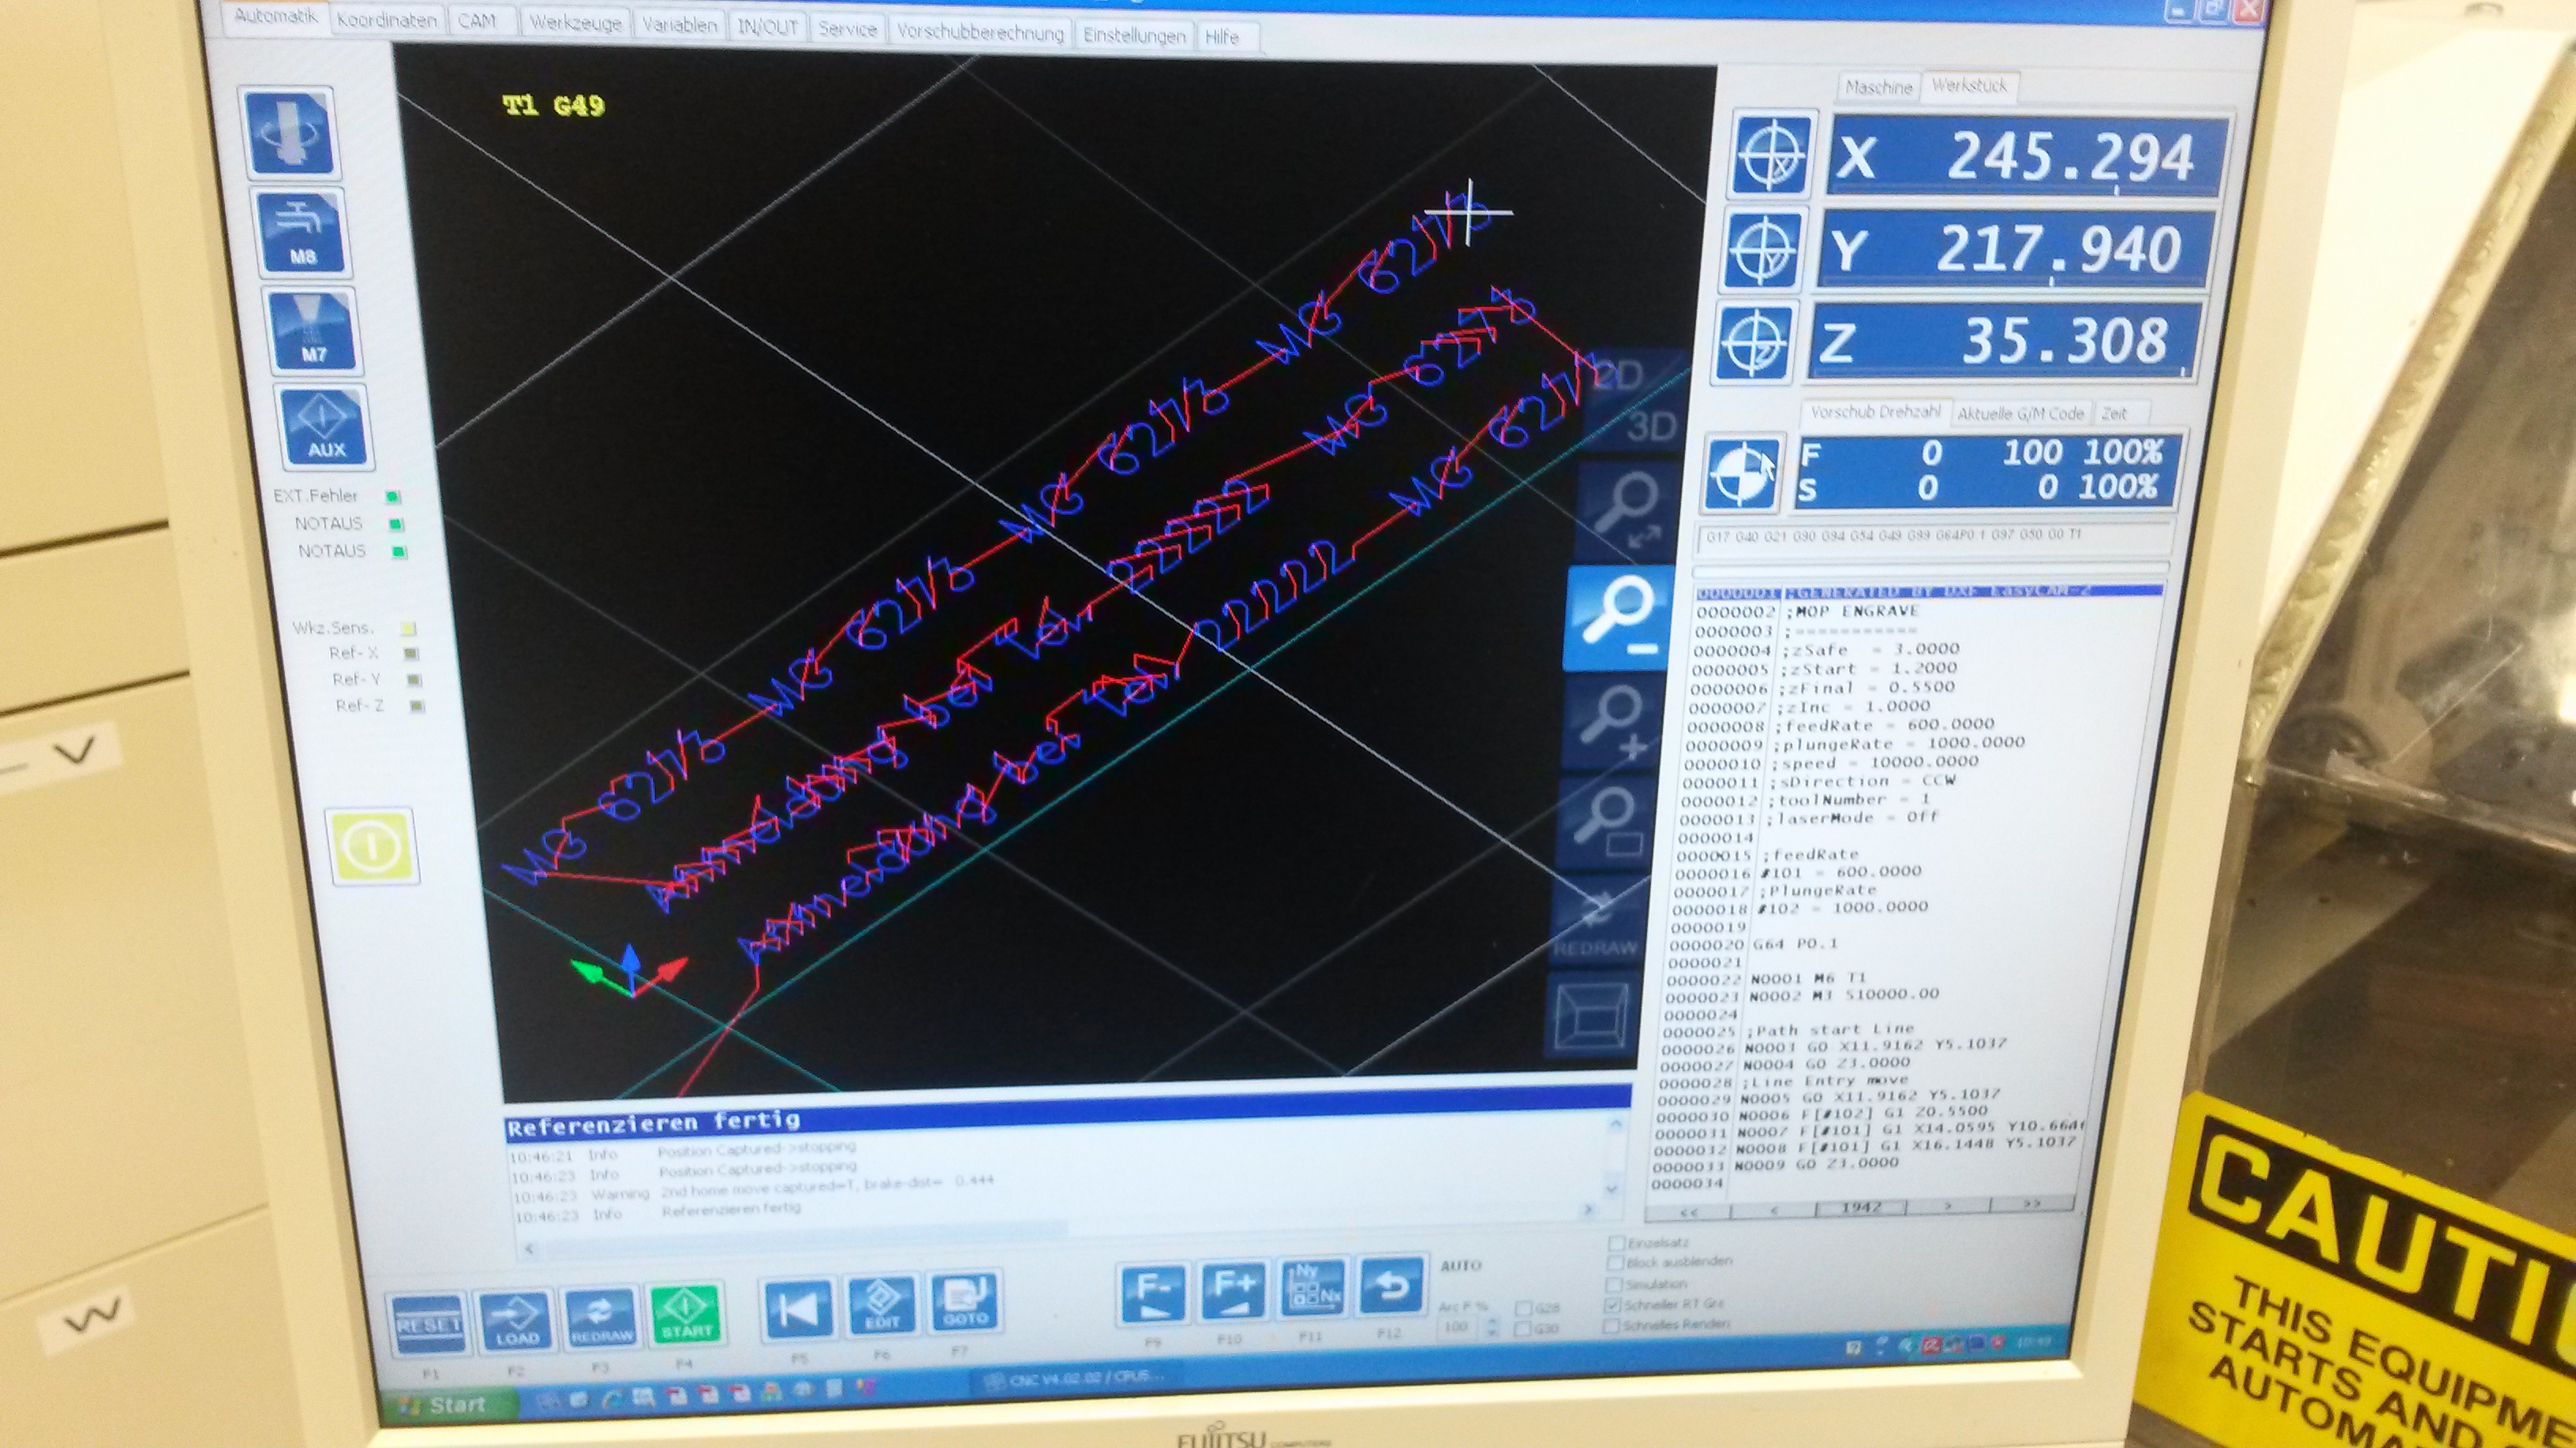
Task: Click the Arc F % value field
Action: (x=1458, y=1327)
